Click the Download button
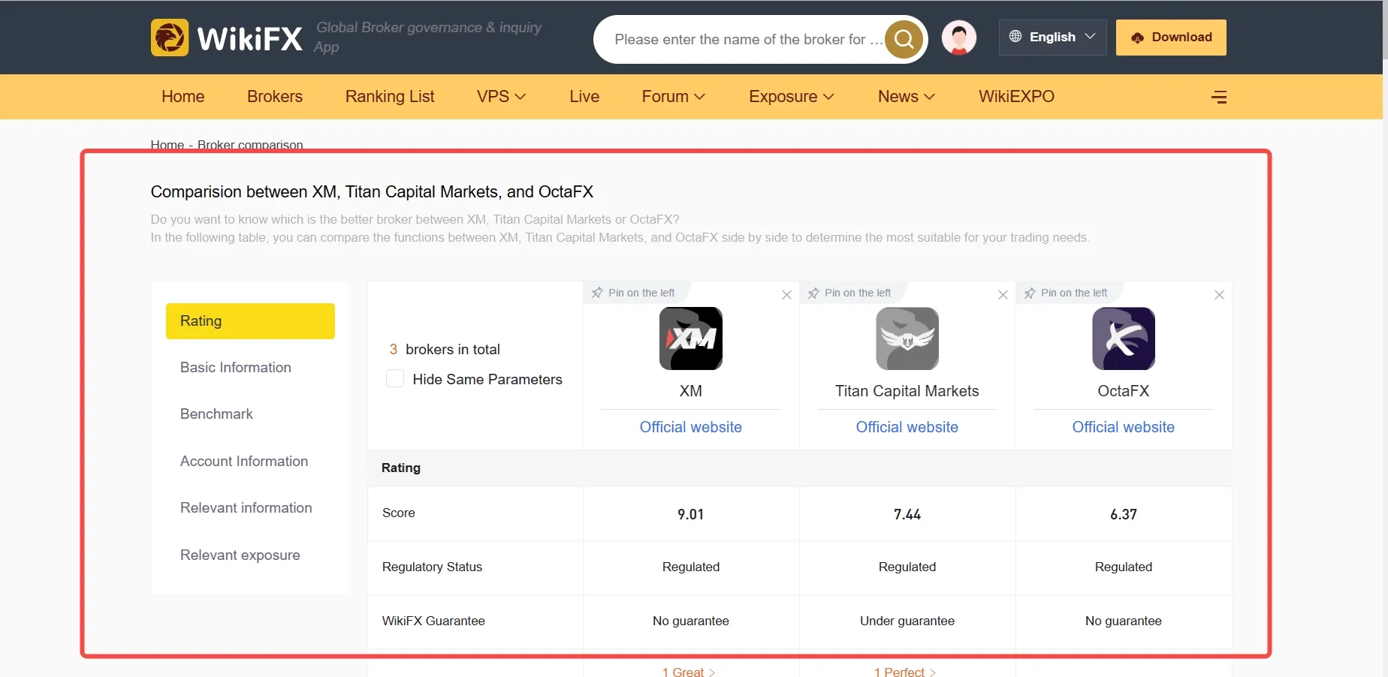The width and height of the screenshot is (1388, 677). 1171,38
